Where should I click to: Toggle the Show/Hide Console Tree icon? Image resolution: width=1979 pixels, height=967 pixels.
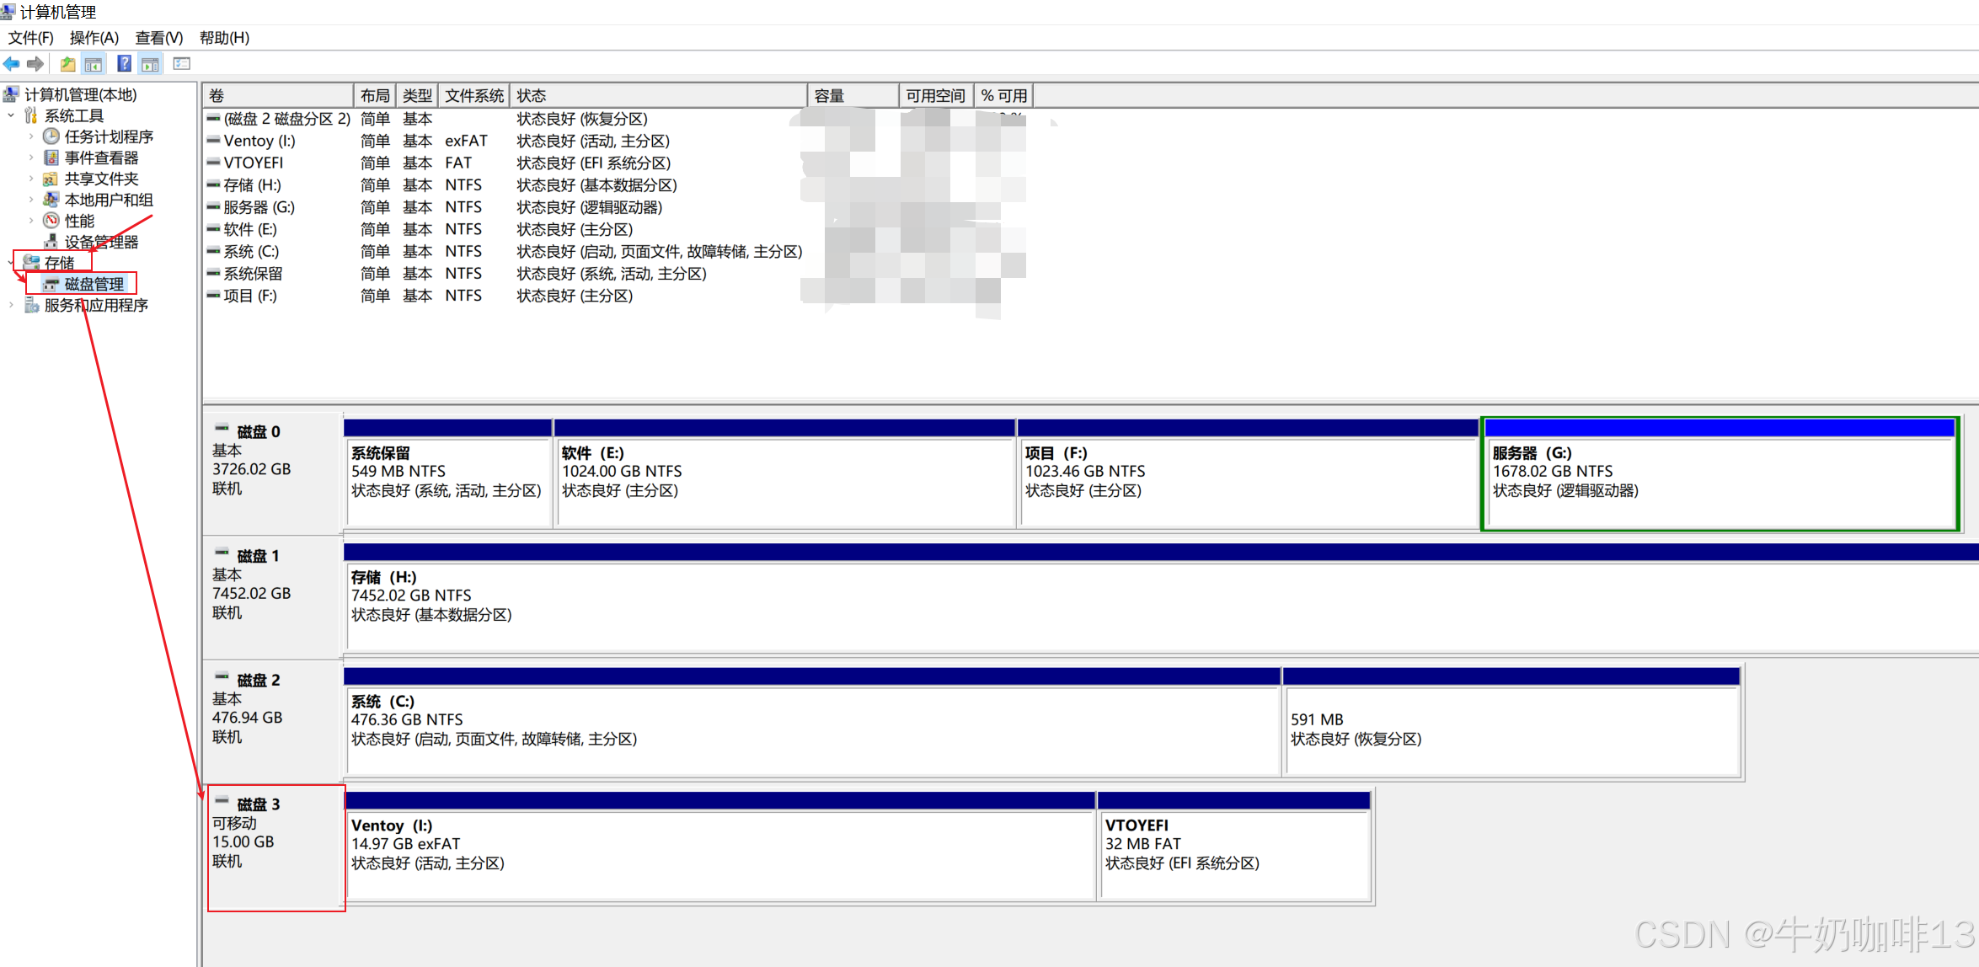[x=94, y=64]
